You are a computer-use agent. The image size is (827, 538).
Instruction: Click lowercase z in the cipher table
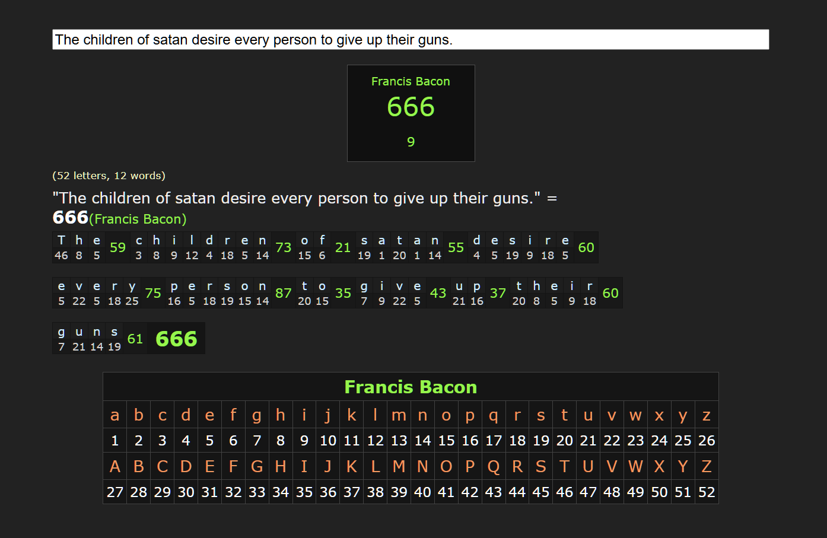(707, 415)
